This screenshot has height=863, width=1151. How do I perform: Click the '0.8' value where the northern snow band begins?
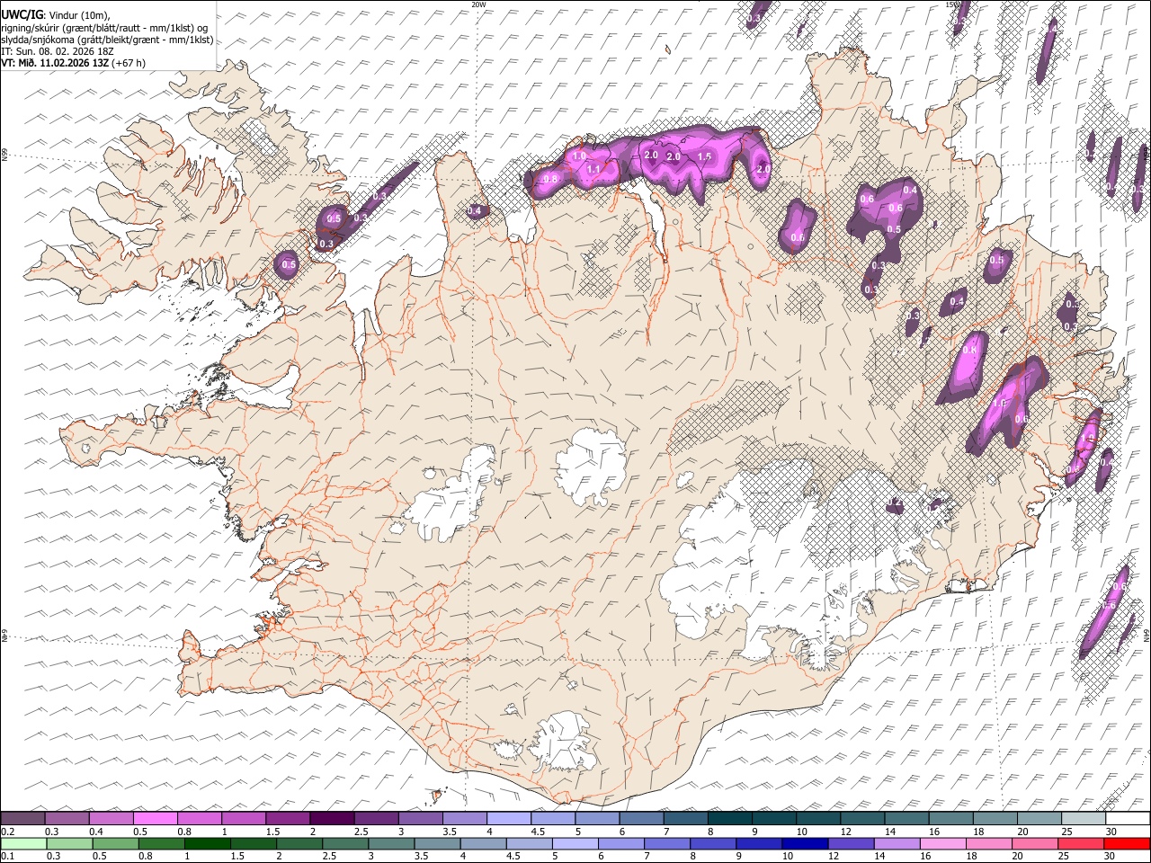click(551, 180)
